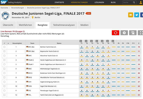Tick the checkbox for Yacht-Club Lister row
143x99 pixels.
coord(4,95)
